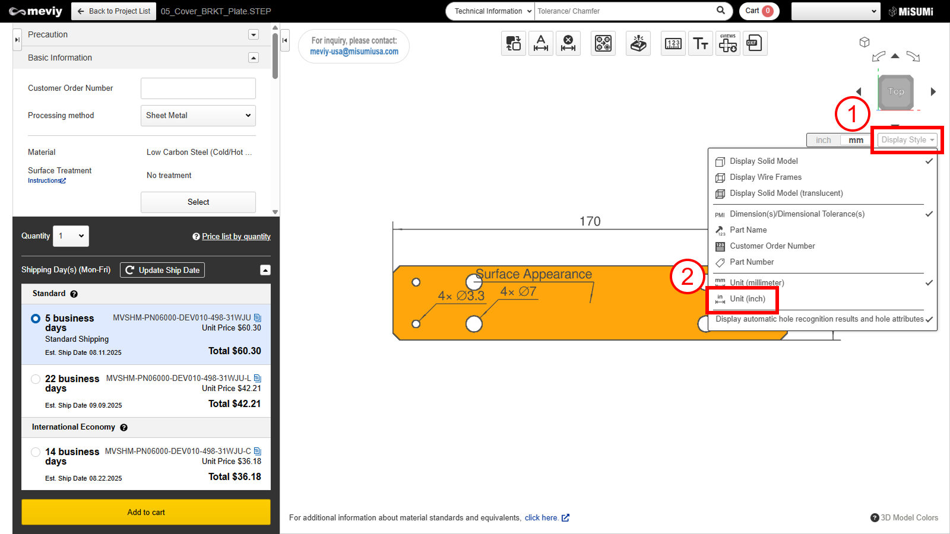950x534 pixels.
Task: Click the swap/replace shapes toolbar icon
Action: pyautogui.click(x=514, y=43)
